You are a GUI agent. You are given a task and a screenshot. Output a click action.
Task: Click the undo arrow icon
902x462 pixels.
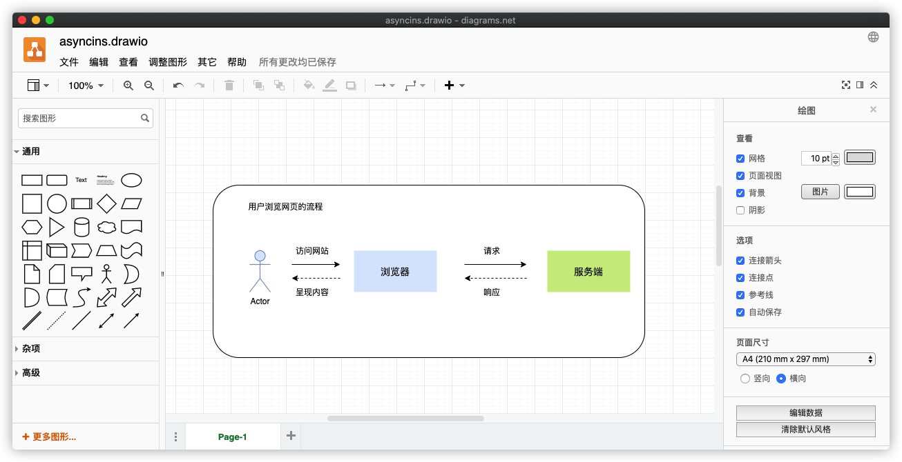[178, 86]
